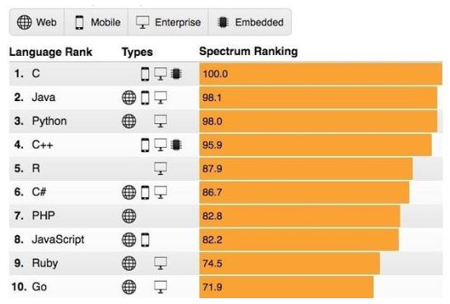Viewport: 450px width, 304px height.
Task: Click the web globe icon in Java row
Action: click(129, 98)
